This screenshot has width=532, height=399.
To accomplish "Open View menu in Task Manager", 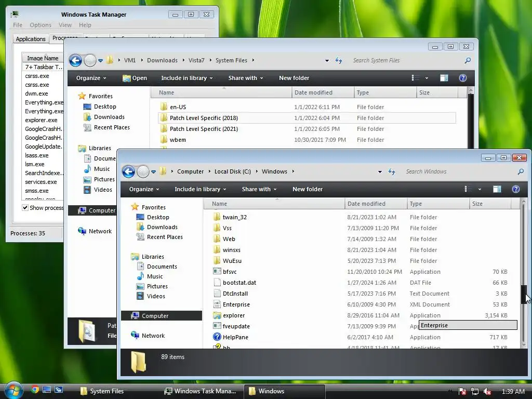I will pyautogui.click(x=65, y=25).
